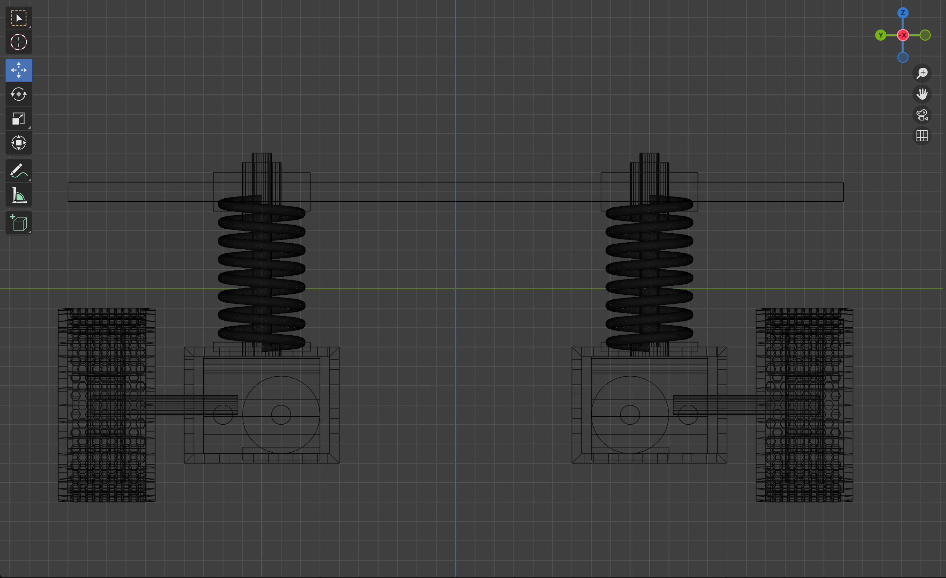The height and width of the screenshot is (578, 946).
Task: Click the hand pan view button
Action: [x=921, y=94]
